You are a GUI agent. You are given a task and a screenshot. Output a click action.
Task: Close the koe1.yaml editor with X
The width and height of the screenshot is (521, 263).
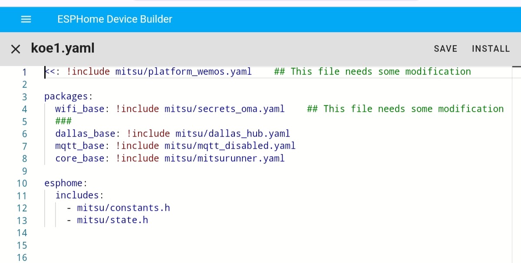tap(16, 49)
